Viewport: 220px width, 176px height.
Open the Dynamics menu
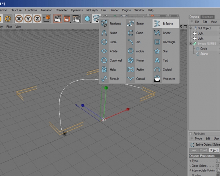point(77,10)
